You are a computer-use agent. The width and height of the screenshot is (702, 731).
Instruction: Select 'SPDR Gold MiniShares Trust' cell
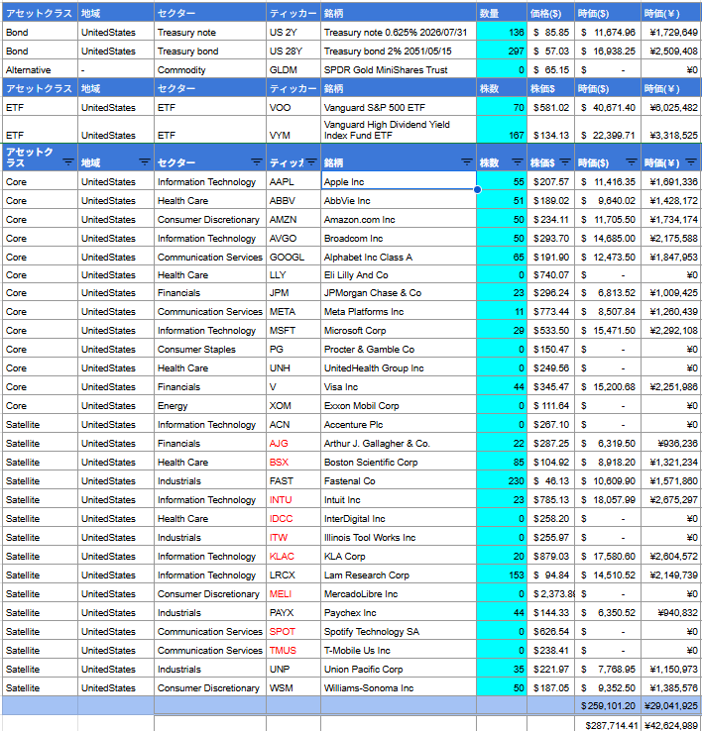coord(399,69)
